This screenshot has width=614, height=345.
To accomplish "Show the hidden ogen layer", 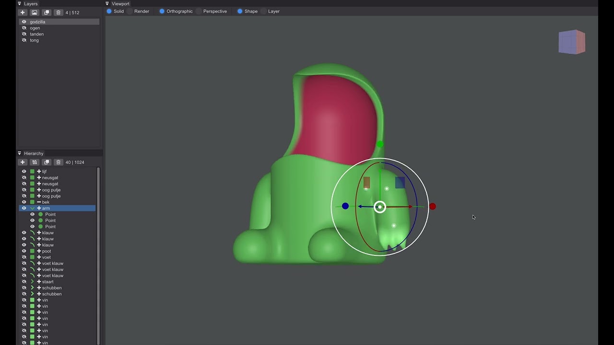I will [24, 28].
